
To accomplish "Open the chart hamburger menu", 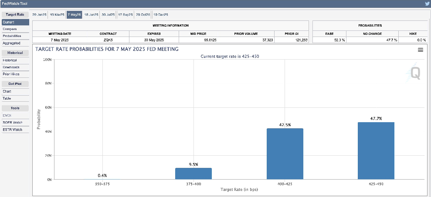I will pos(421,50).
